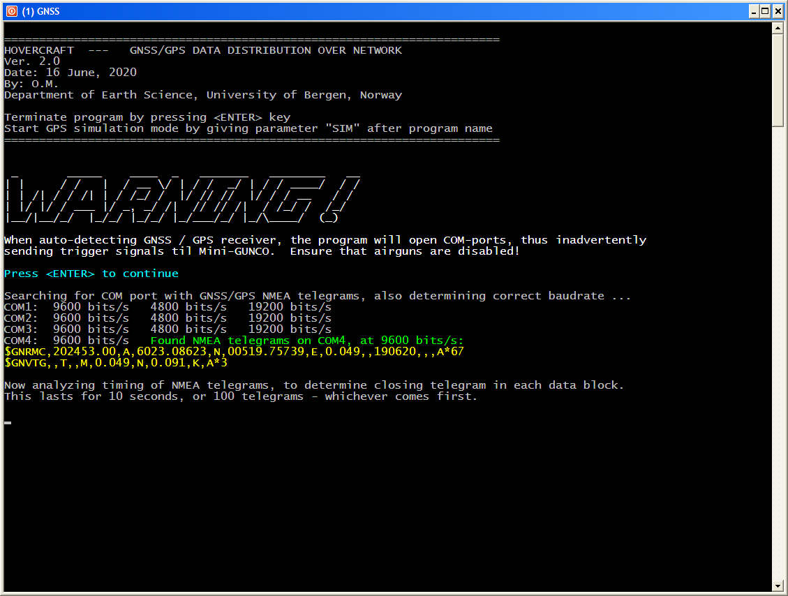Click the scrollbar down arrow
The image size is (788, 596).
click(778, 585)
